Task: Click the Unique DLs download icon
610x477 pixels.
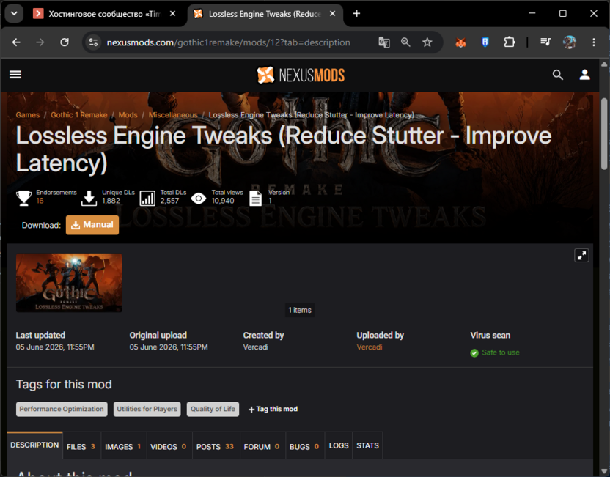Action: pos(89,198)
